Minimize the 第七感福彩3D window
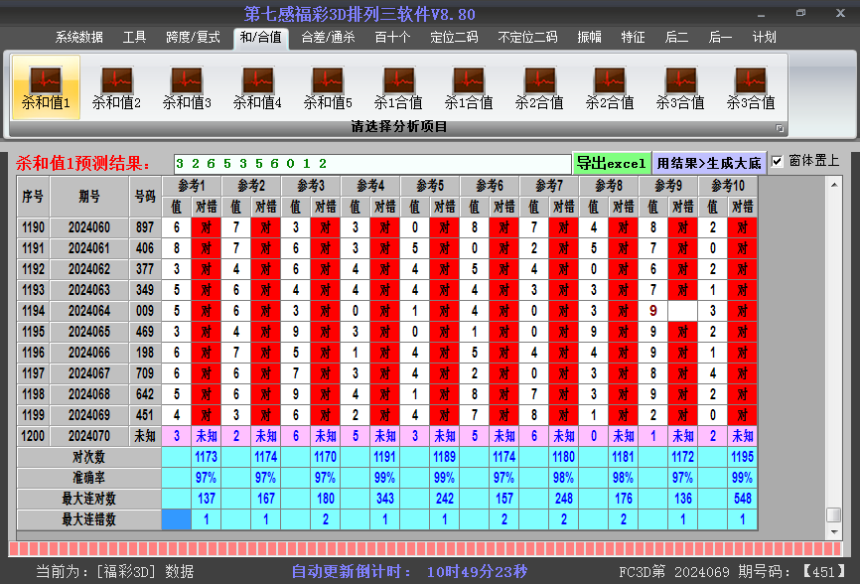This screenshot has width=860, height=584. [x=761, y=14]
